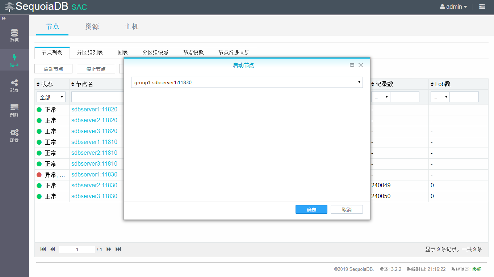Open the group1 sdbserver1:11830 node selector
The height and width of the screenshot is (277, 494).
pos(247,82)
